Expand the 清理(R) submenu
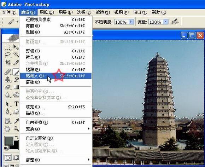This screenshot has height=167, width=205. coord(89,160)
